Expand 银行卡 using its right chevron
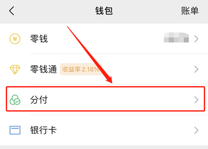The width and height of the screenshot is (208, 149). 196,130
